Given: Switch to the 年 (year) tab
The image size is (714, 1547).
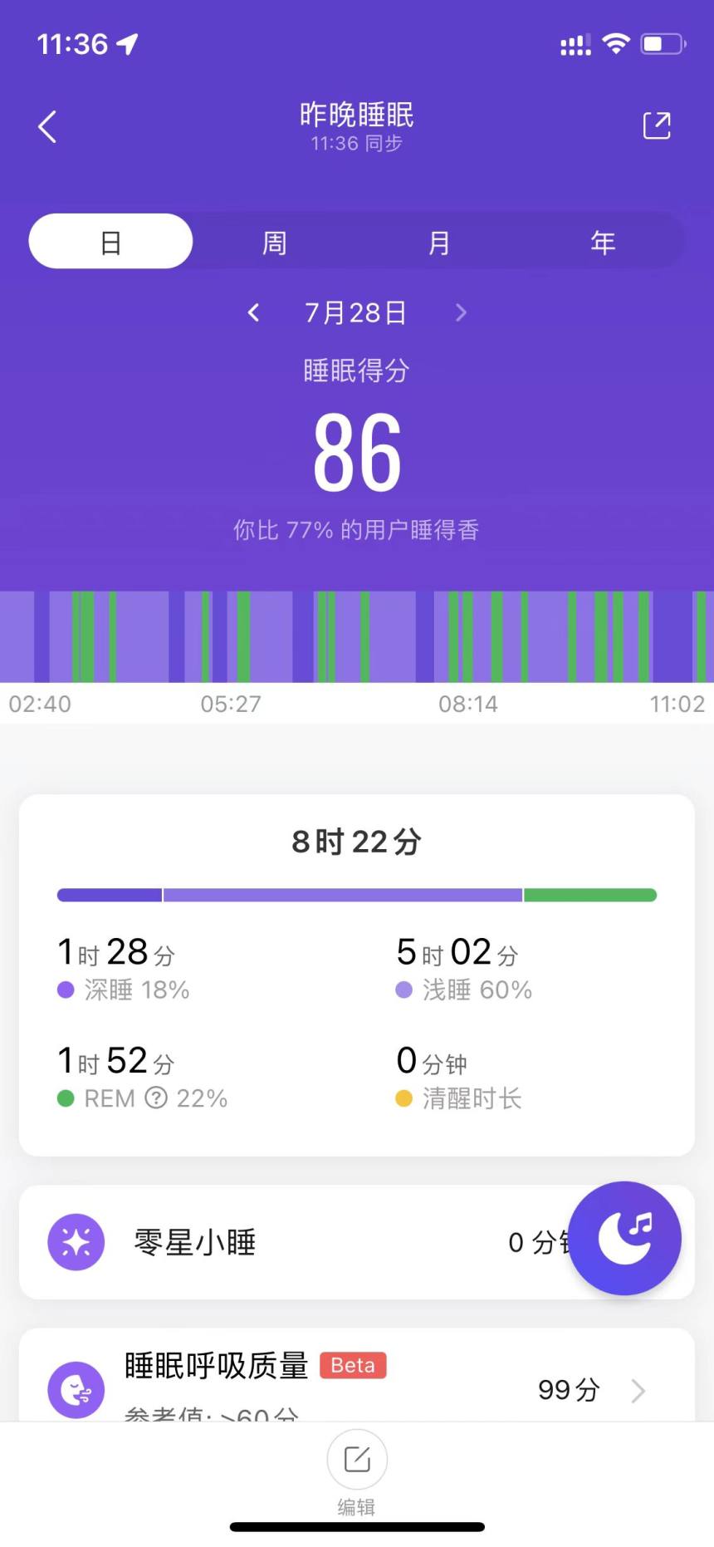Looking at the screenshot, I should [603, 243].
